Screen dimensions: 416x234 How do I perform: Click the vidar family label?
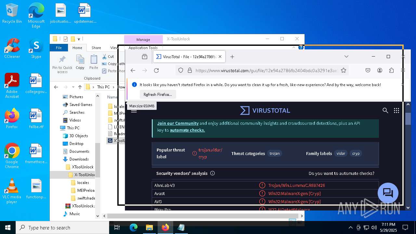click(x=341, y=153)
